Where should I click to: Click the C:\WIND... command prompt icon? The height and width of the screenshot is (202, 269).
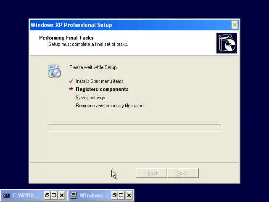(x=7, y=195)
